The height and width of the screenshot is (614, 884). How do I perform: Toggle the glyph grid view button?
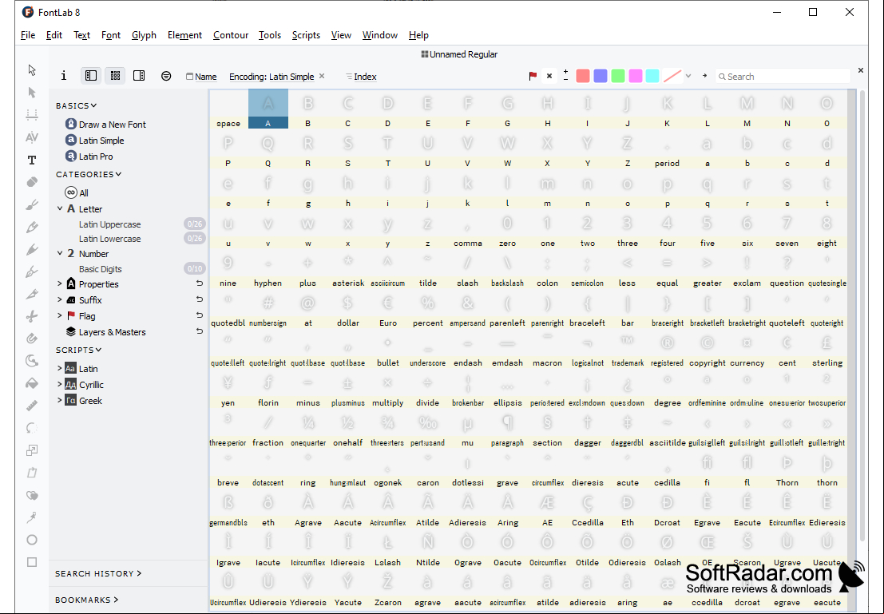(115, 76)
